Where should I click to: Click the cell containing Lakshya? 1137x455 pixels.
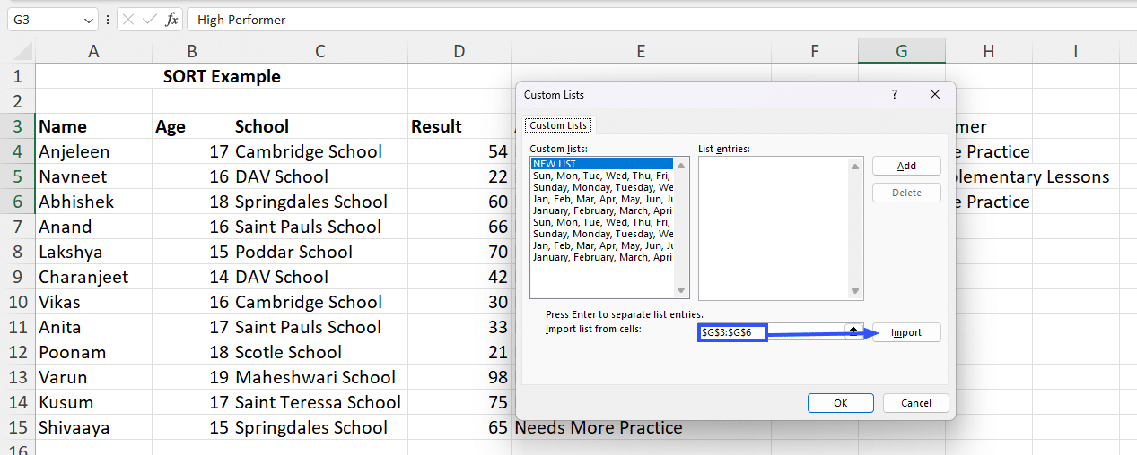tap(93, 252)
